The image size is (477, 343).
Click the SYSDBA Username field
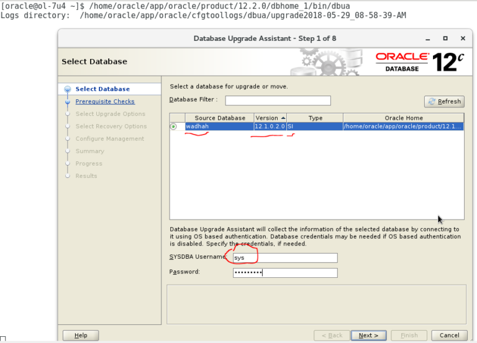click(x=285, y=258)
